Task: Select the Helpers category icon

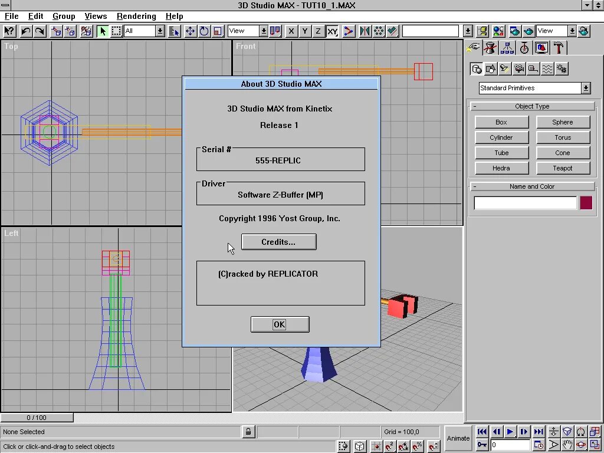Action: (533, 69)
